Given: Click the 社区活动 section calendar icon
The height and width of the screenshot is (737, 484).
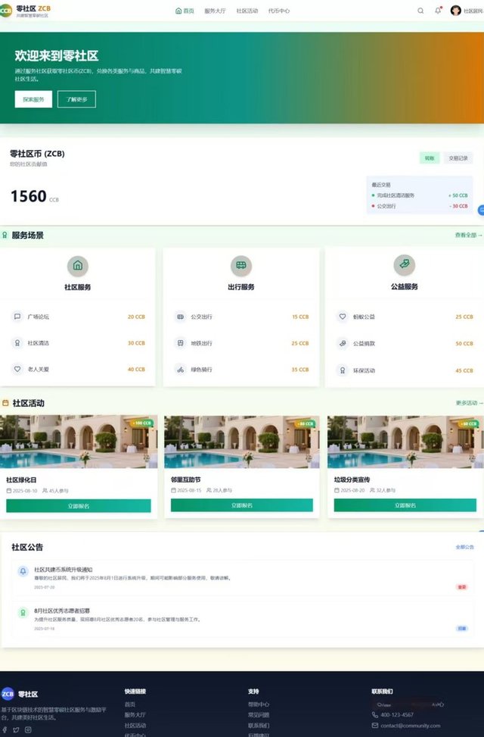Looking at the screenshot, I should tap(5, 403).
